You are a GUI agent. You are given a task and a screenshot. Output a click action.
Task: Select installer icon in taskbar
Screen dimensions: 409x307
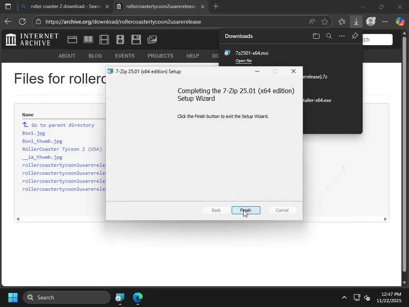pyautogui.click(x=120, y=297)
